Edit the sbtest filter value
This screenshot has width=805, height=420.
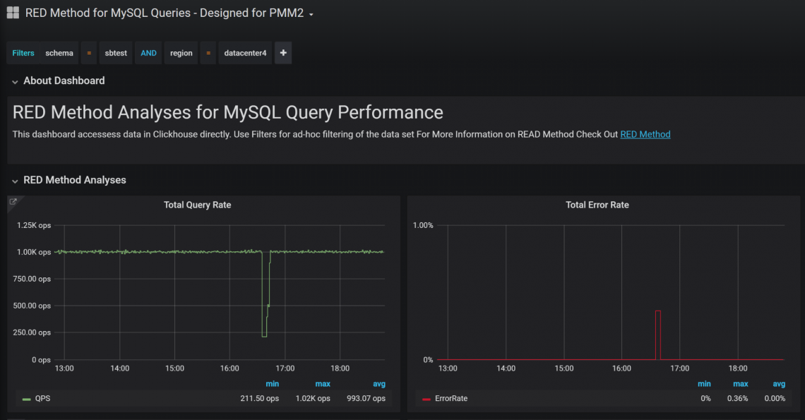click(115, 52)
